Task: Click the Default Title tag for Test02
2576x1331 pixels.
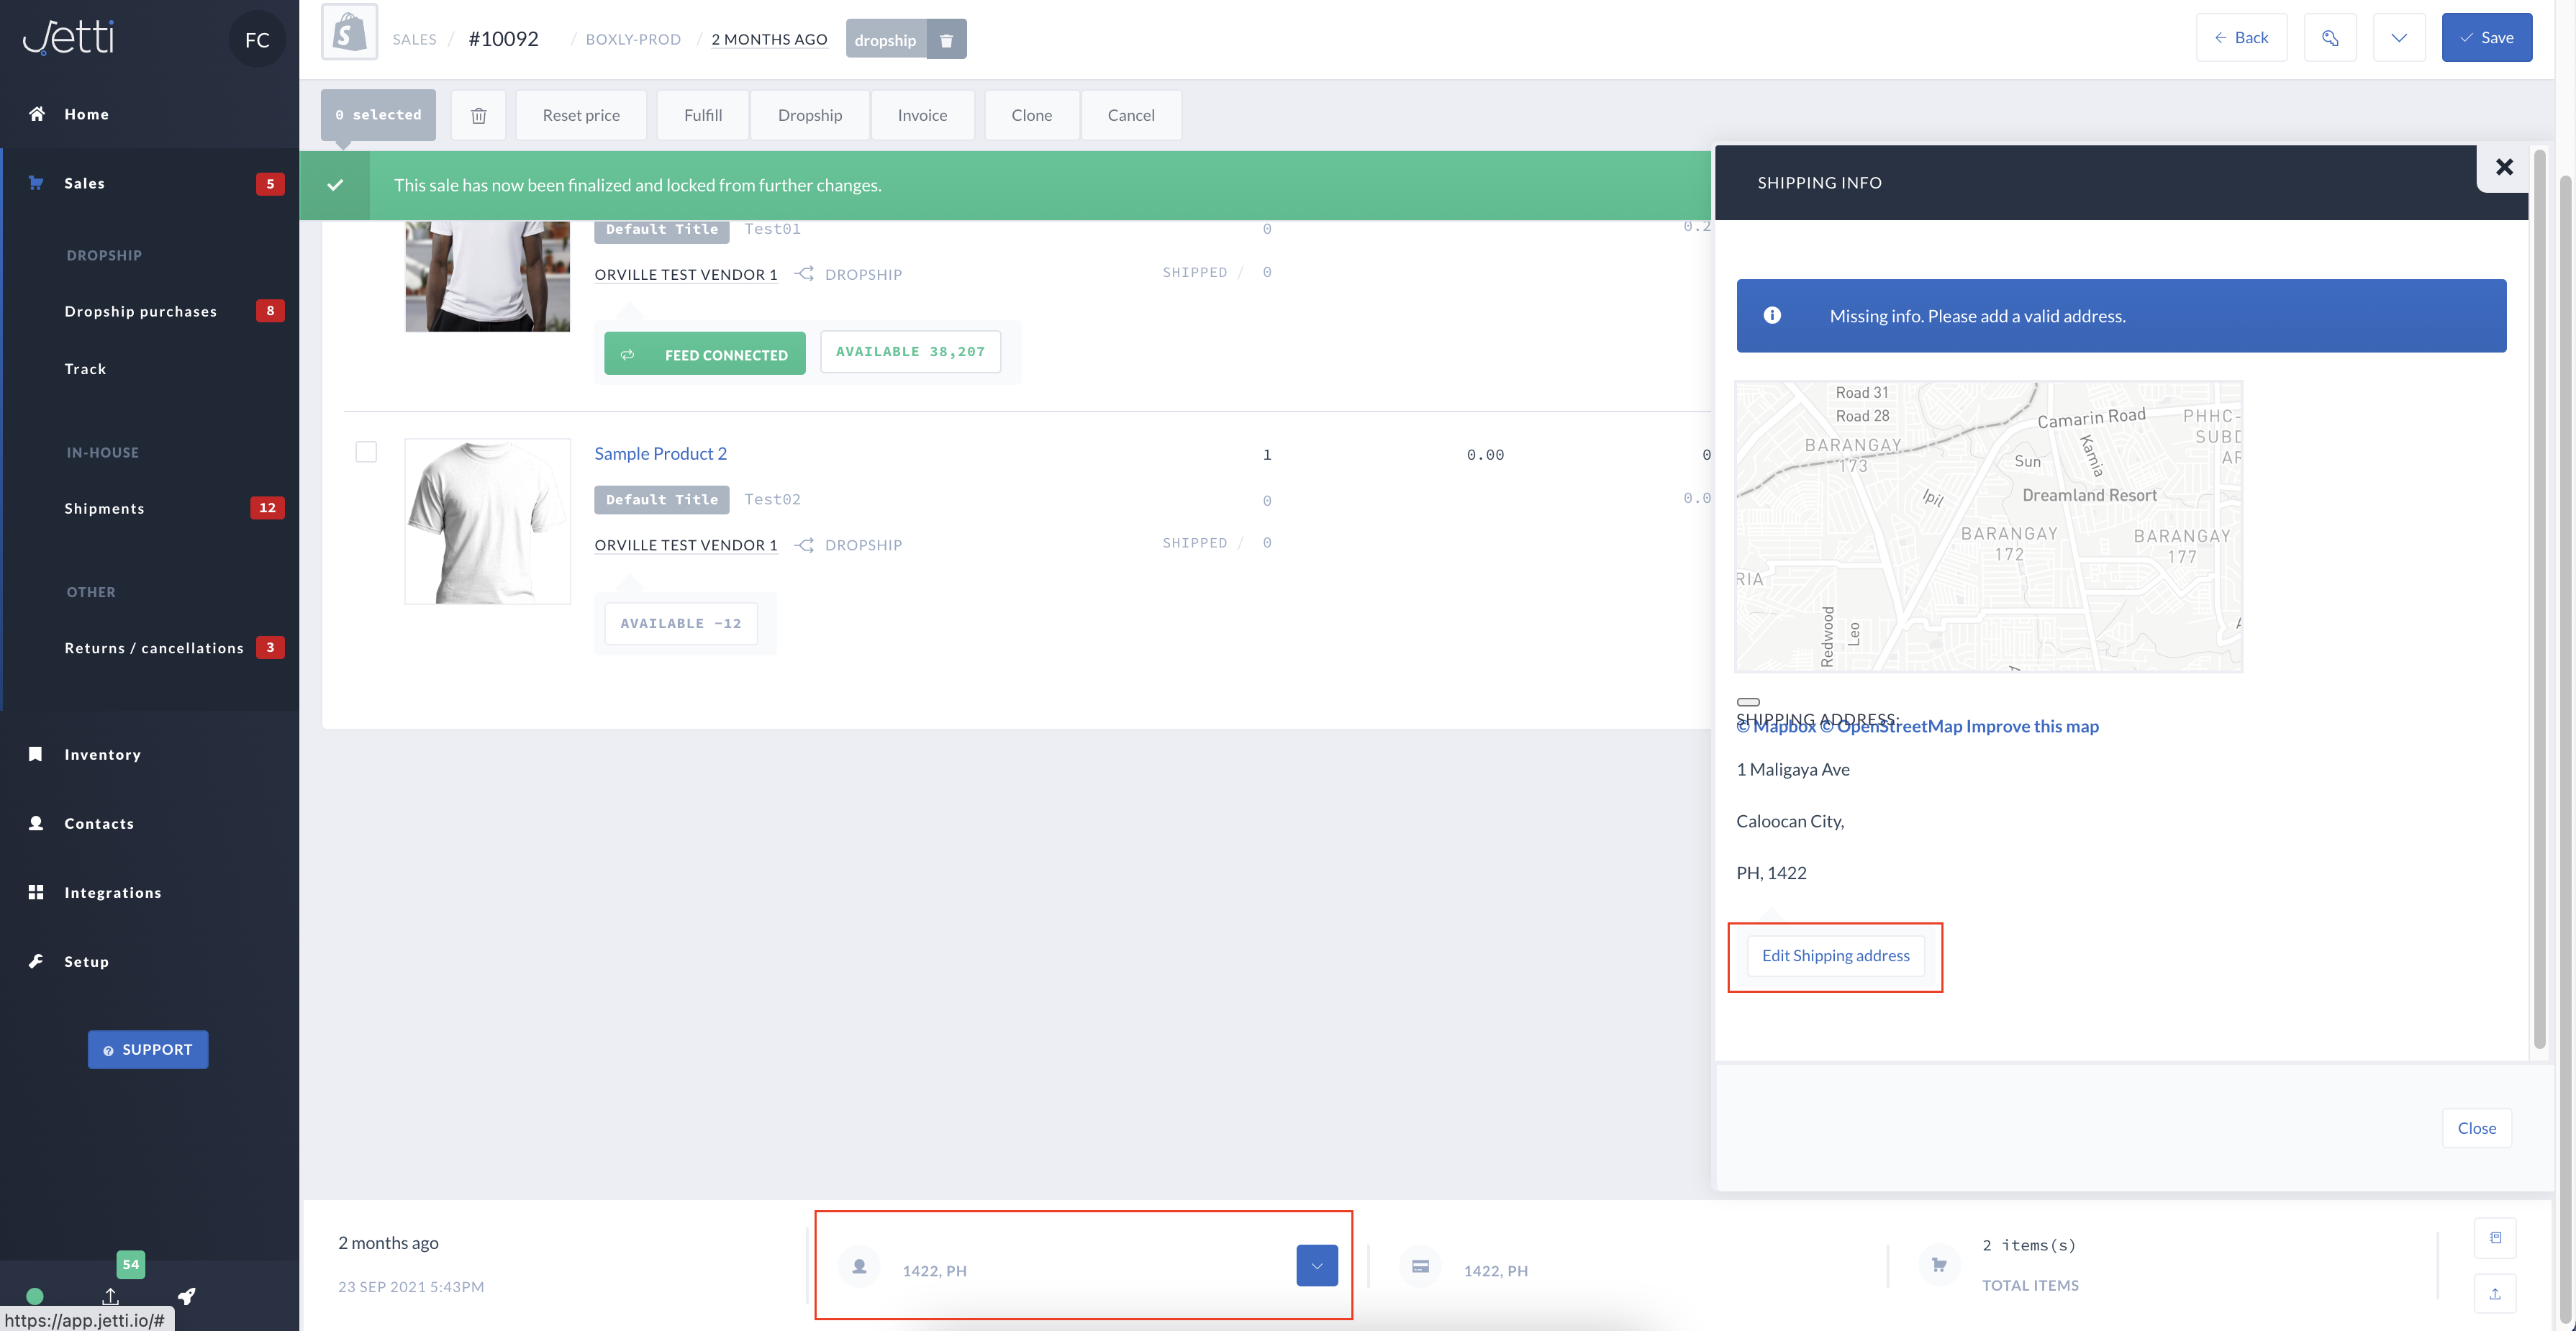Action: (x=661, y=499)
